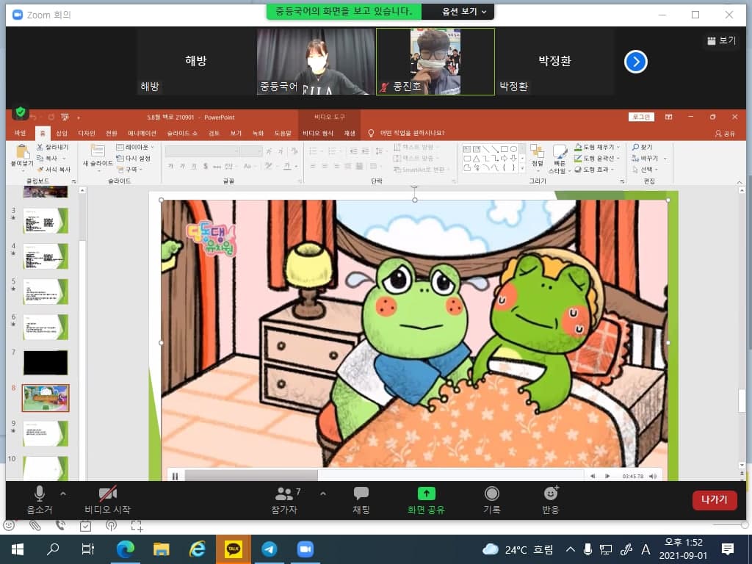Image resolution: width=752 pixels, height=564 pixels.
Task: Click the red 나가기 leave button
Action: click(x=714, y=499)
